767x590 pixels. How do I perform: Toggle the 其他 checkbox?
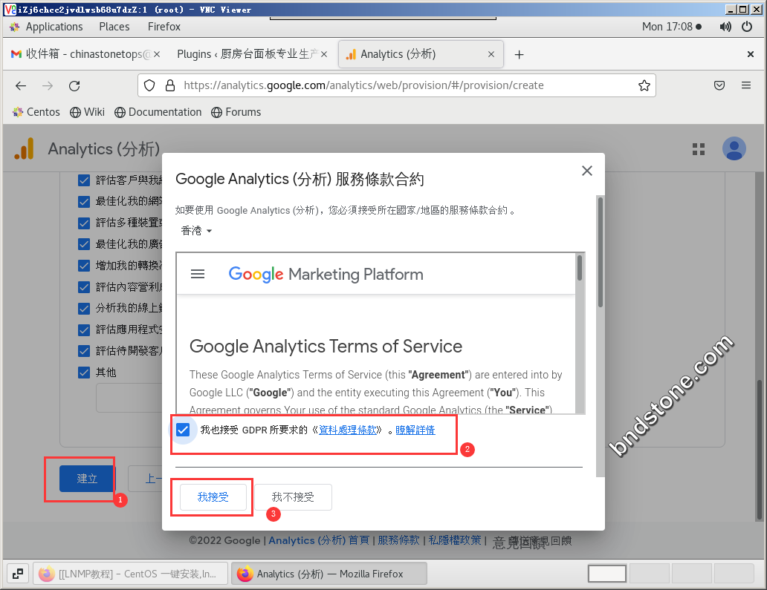84,373
